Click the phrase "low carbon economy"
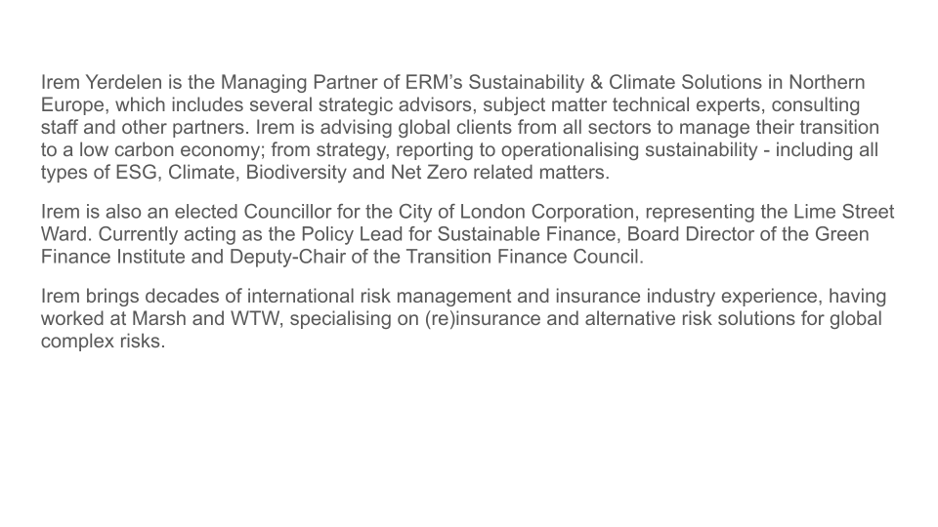 tap(148, 150)
